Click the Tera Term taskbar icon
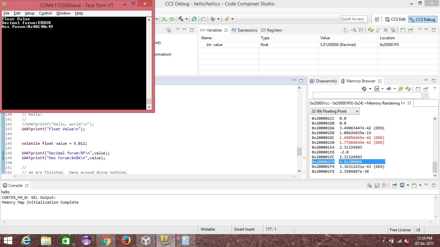The height and width of the screenshot is (247, 440). point(166,241)
